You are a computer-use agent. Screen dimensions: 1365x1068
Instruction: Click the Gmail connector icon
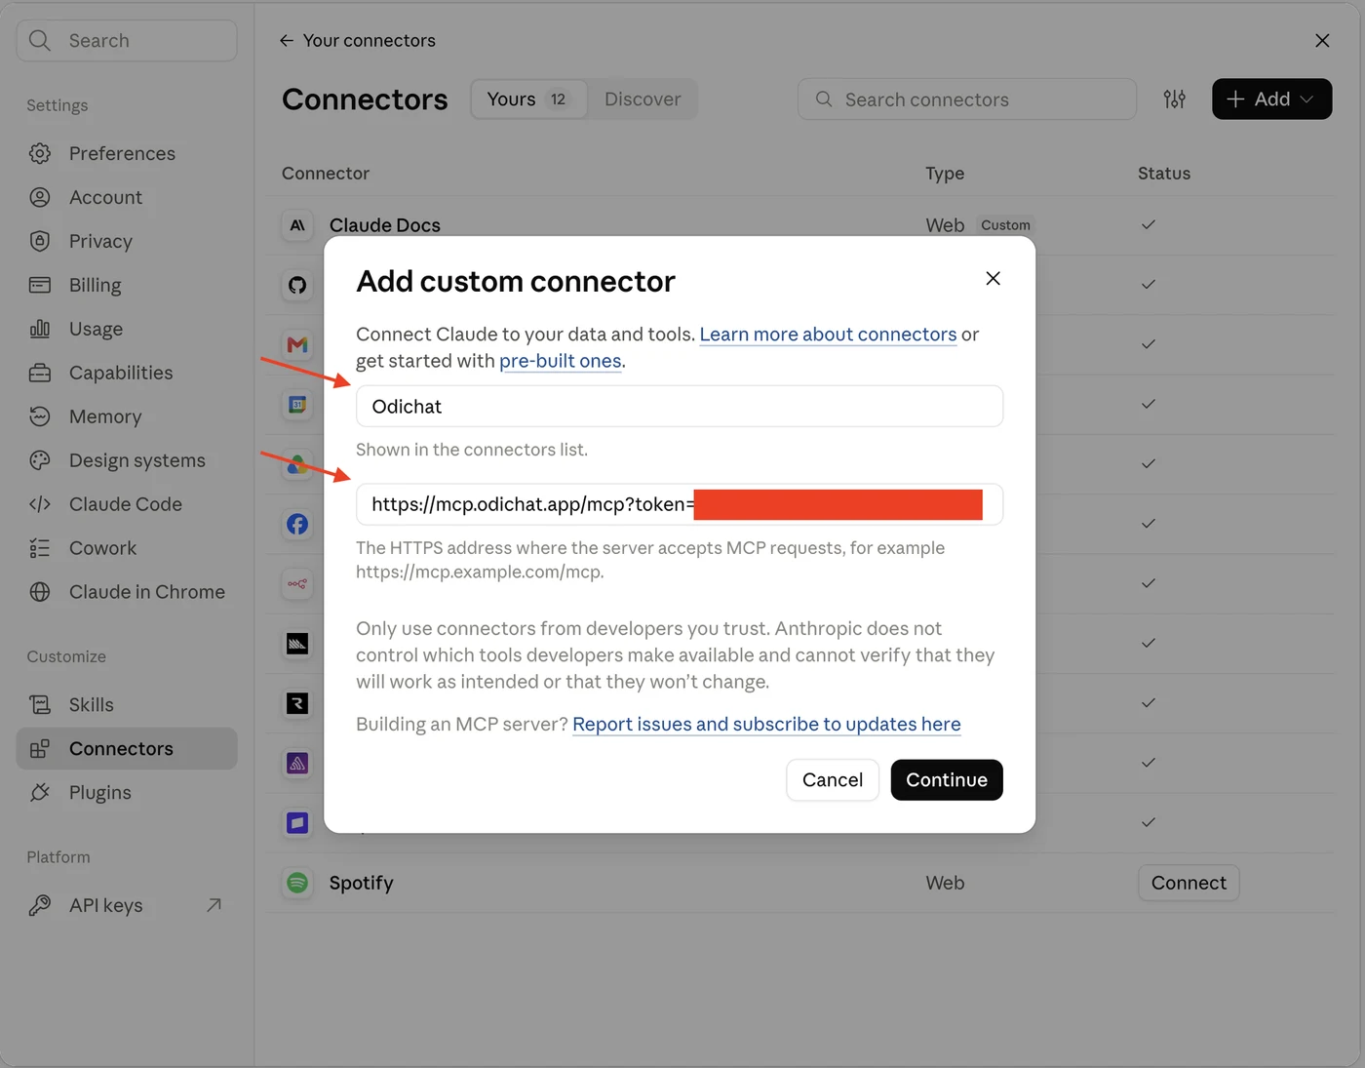[x=297, y=344]
